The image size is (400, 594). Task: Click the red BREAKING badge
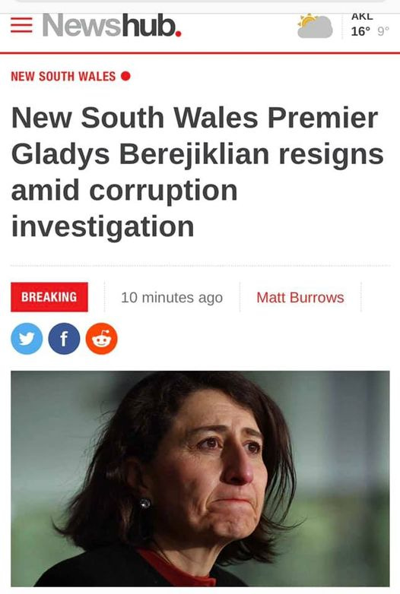[x=49, y=297]
